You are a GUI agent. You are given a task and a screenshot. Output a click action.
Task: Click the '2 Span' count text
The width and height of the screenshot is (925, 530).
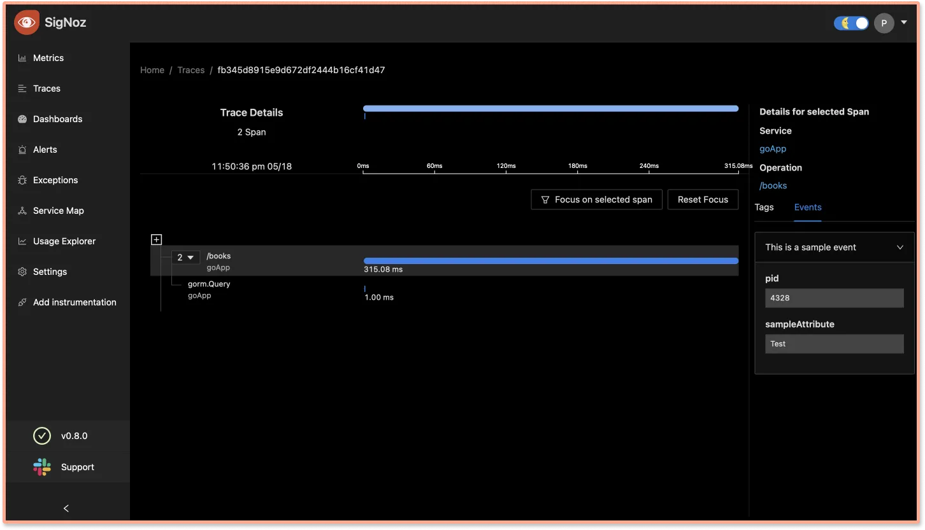tap(252, 132)
